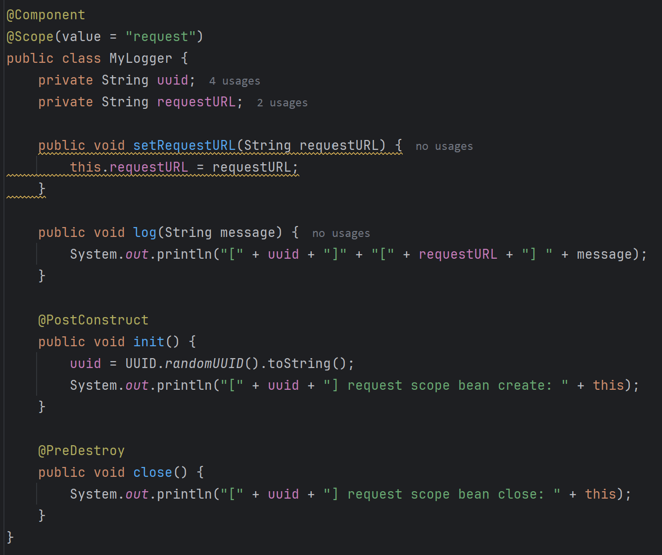Click the requestURL field declaration name
The width and height of the screenshot is (662, 555).
pos(196,102)
